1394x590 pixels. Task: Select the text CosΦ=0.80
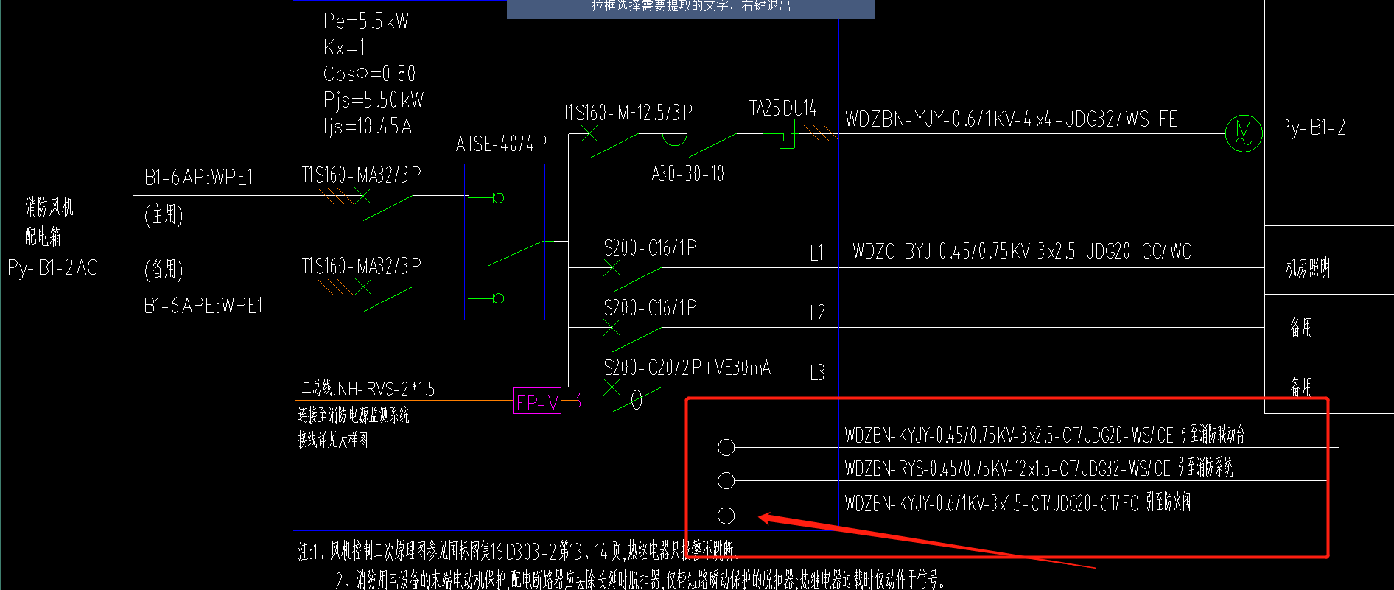369,74
